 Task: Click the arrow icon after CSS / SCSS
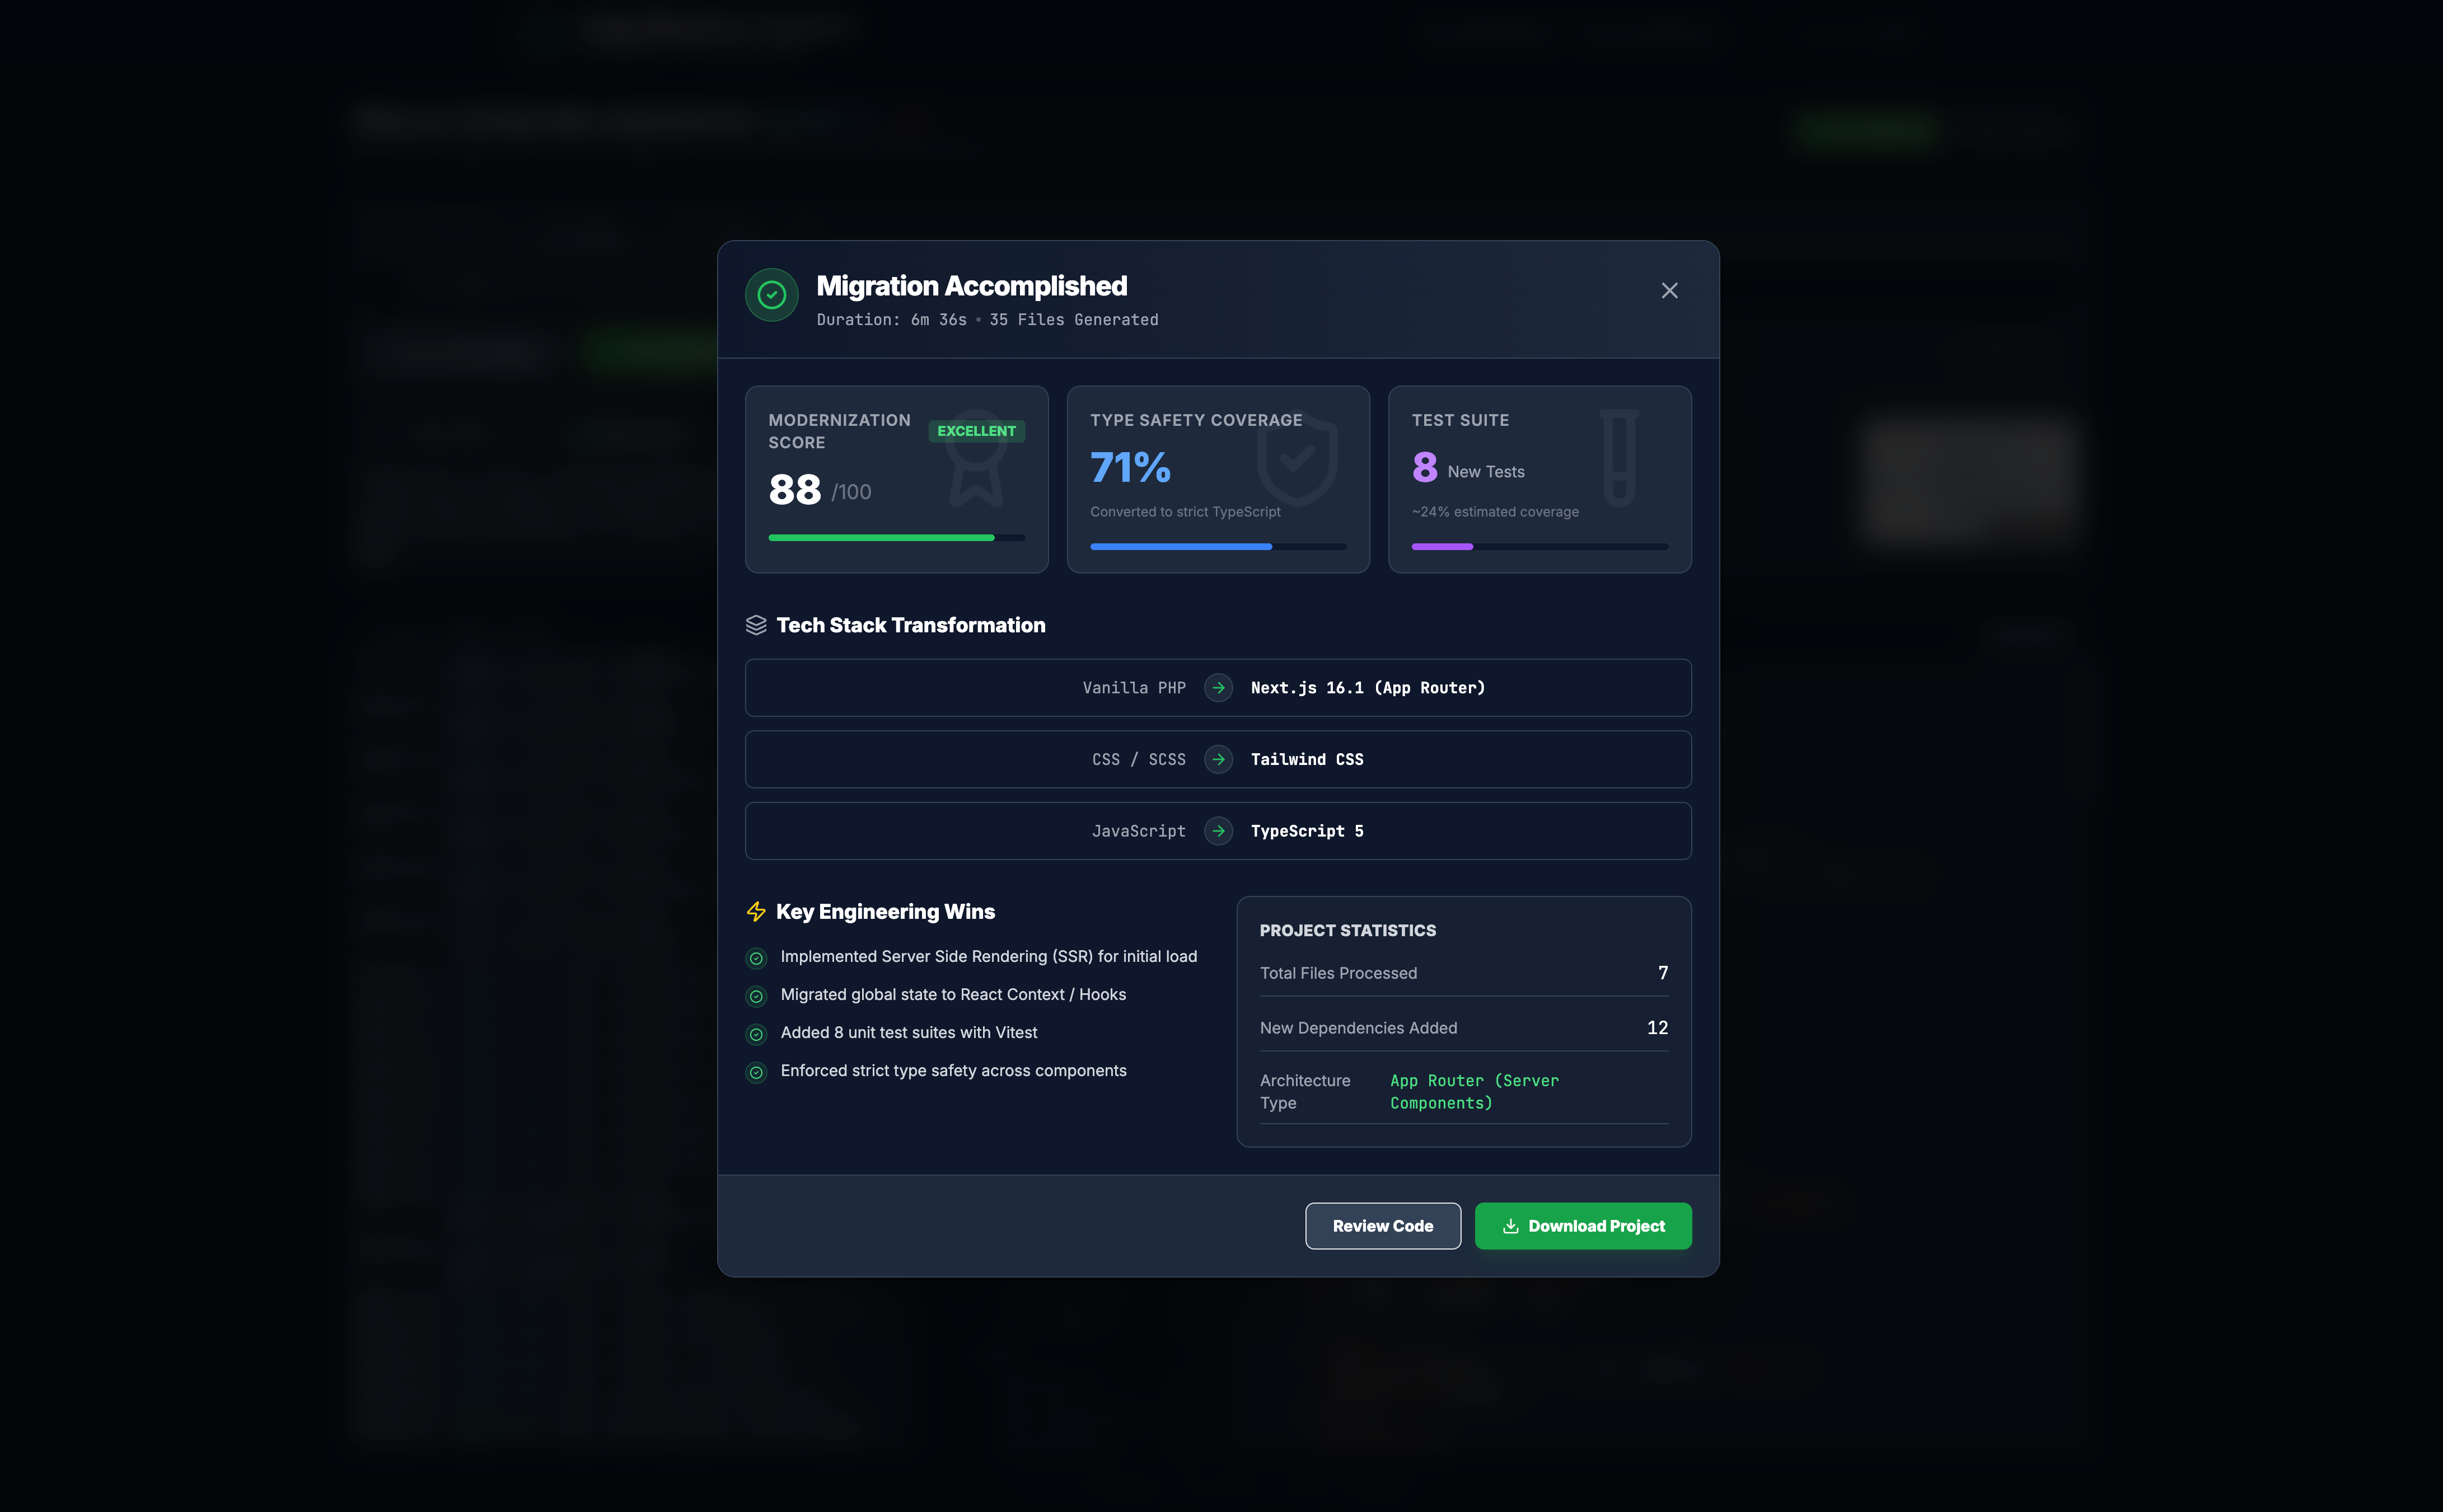(x=1218, y=760)
